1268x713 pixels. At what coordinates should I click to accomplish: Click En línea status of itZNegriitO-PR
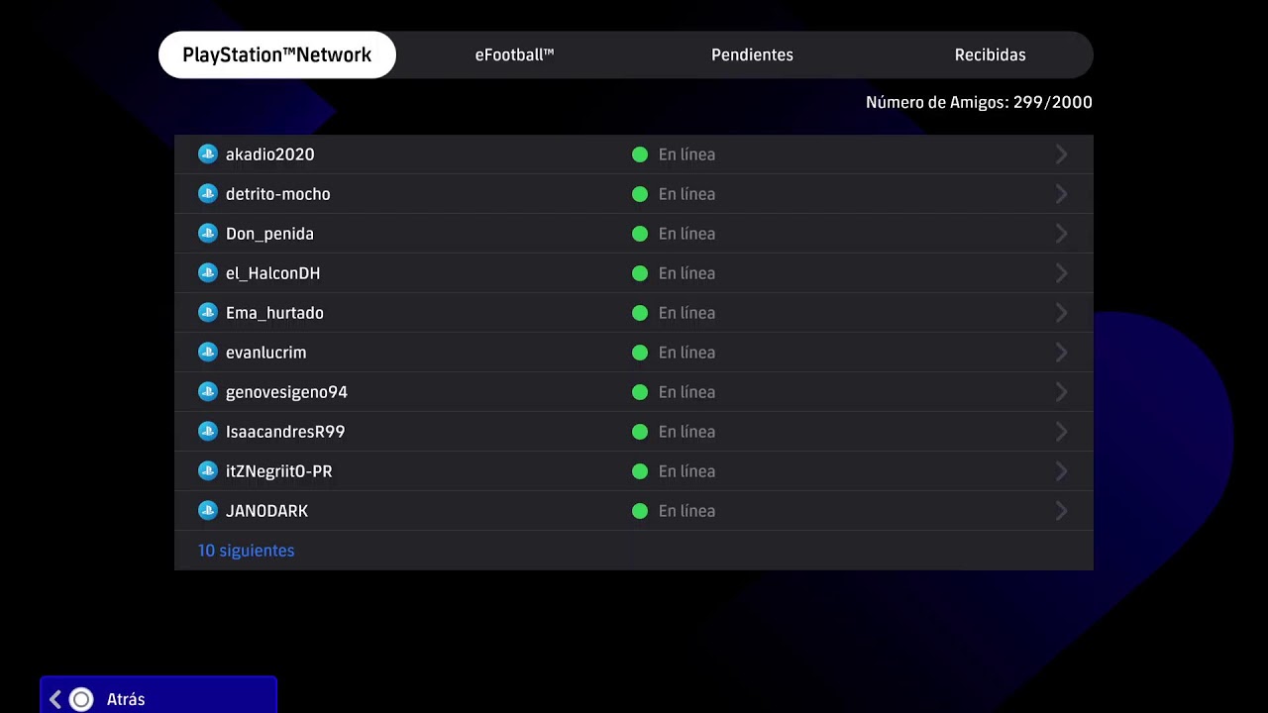(687, 471)
